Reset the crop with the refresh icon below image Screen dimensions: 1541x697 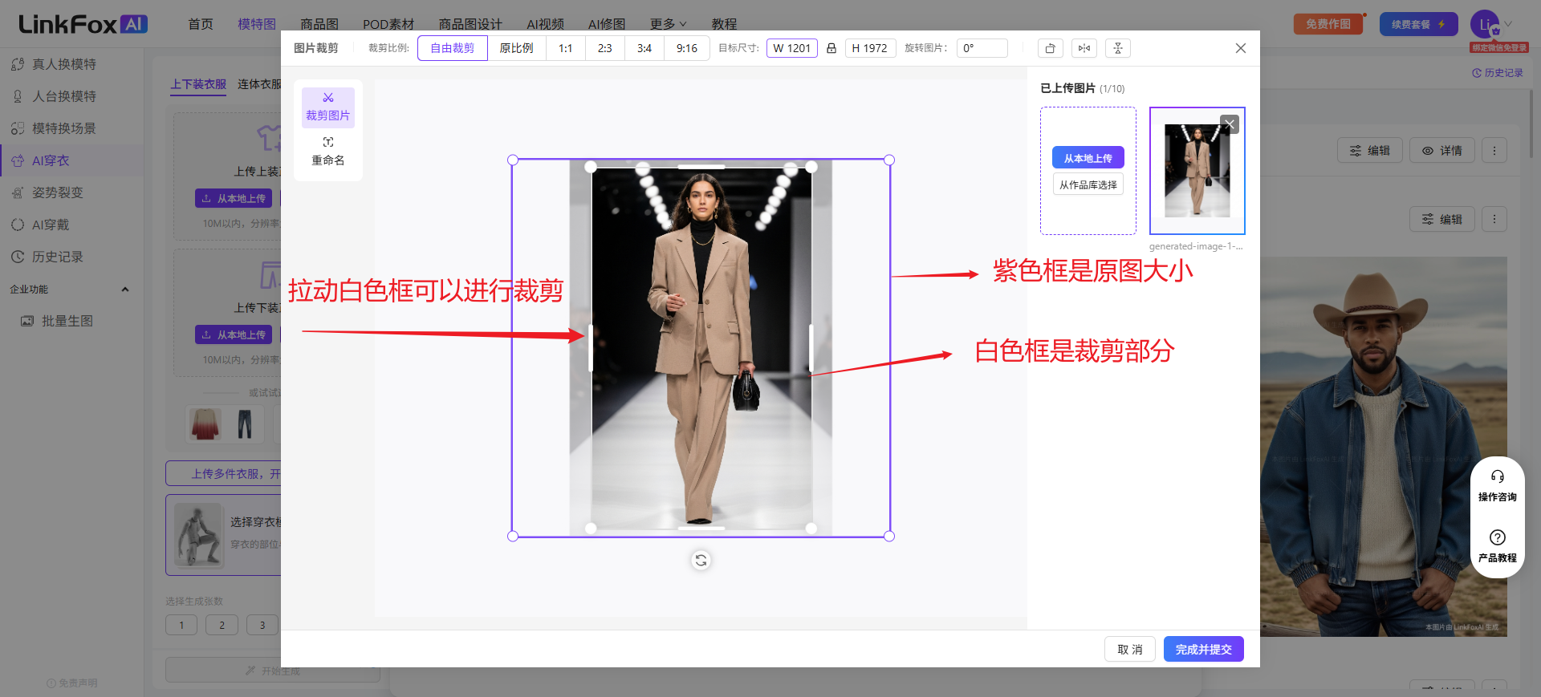point(701,560)
